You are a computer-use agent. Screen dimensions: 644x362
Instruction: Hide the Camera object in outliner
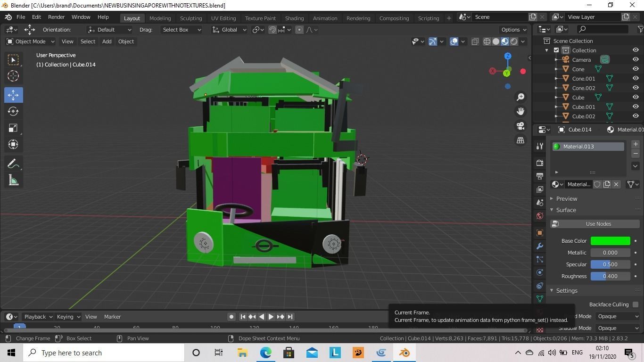pyautogui.click(x=636, y=59)
